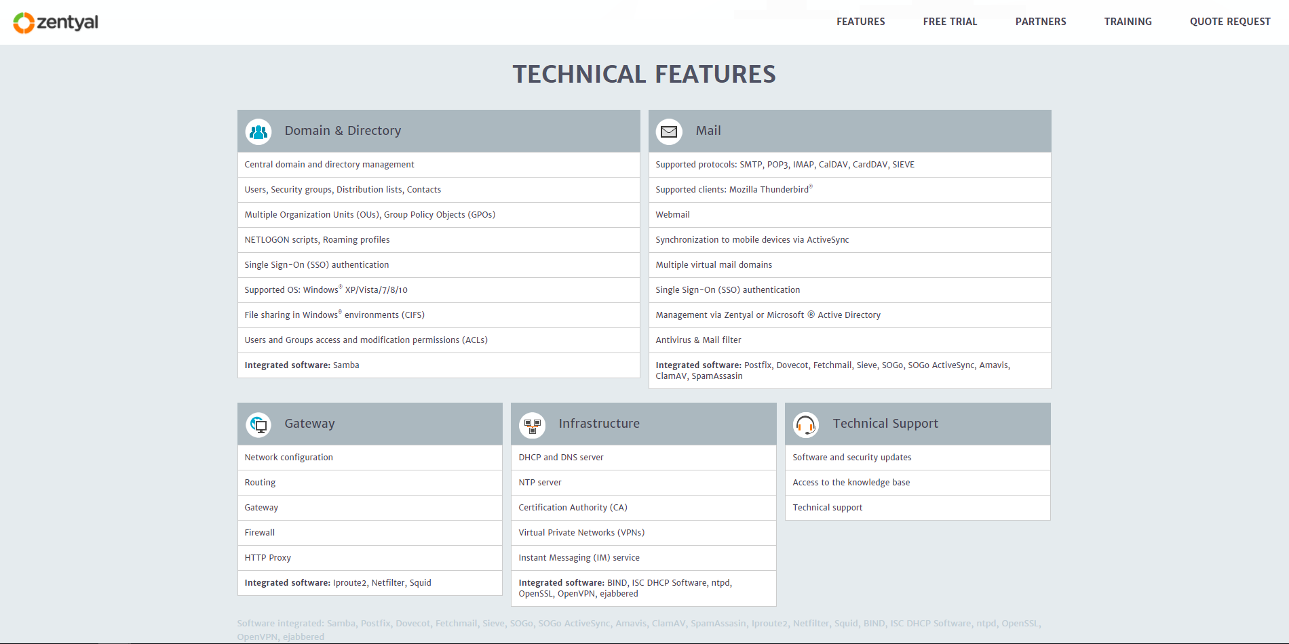Click 'Supported clients: Mozilla Thunderbird' row

(x=850, y=190)
